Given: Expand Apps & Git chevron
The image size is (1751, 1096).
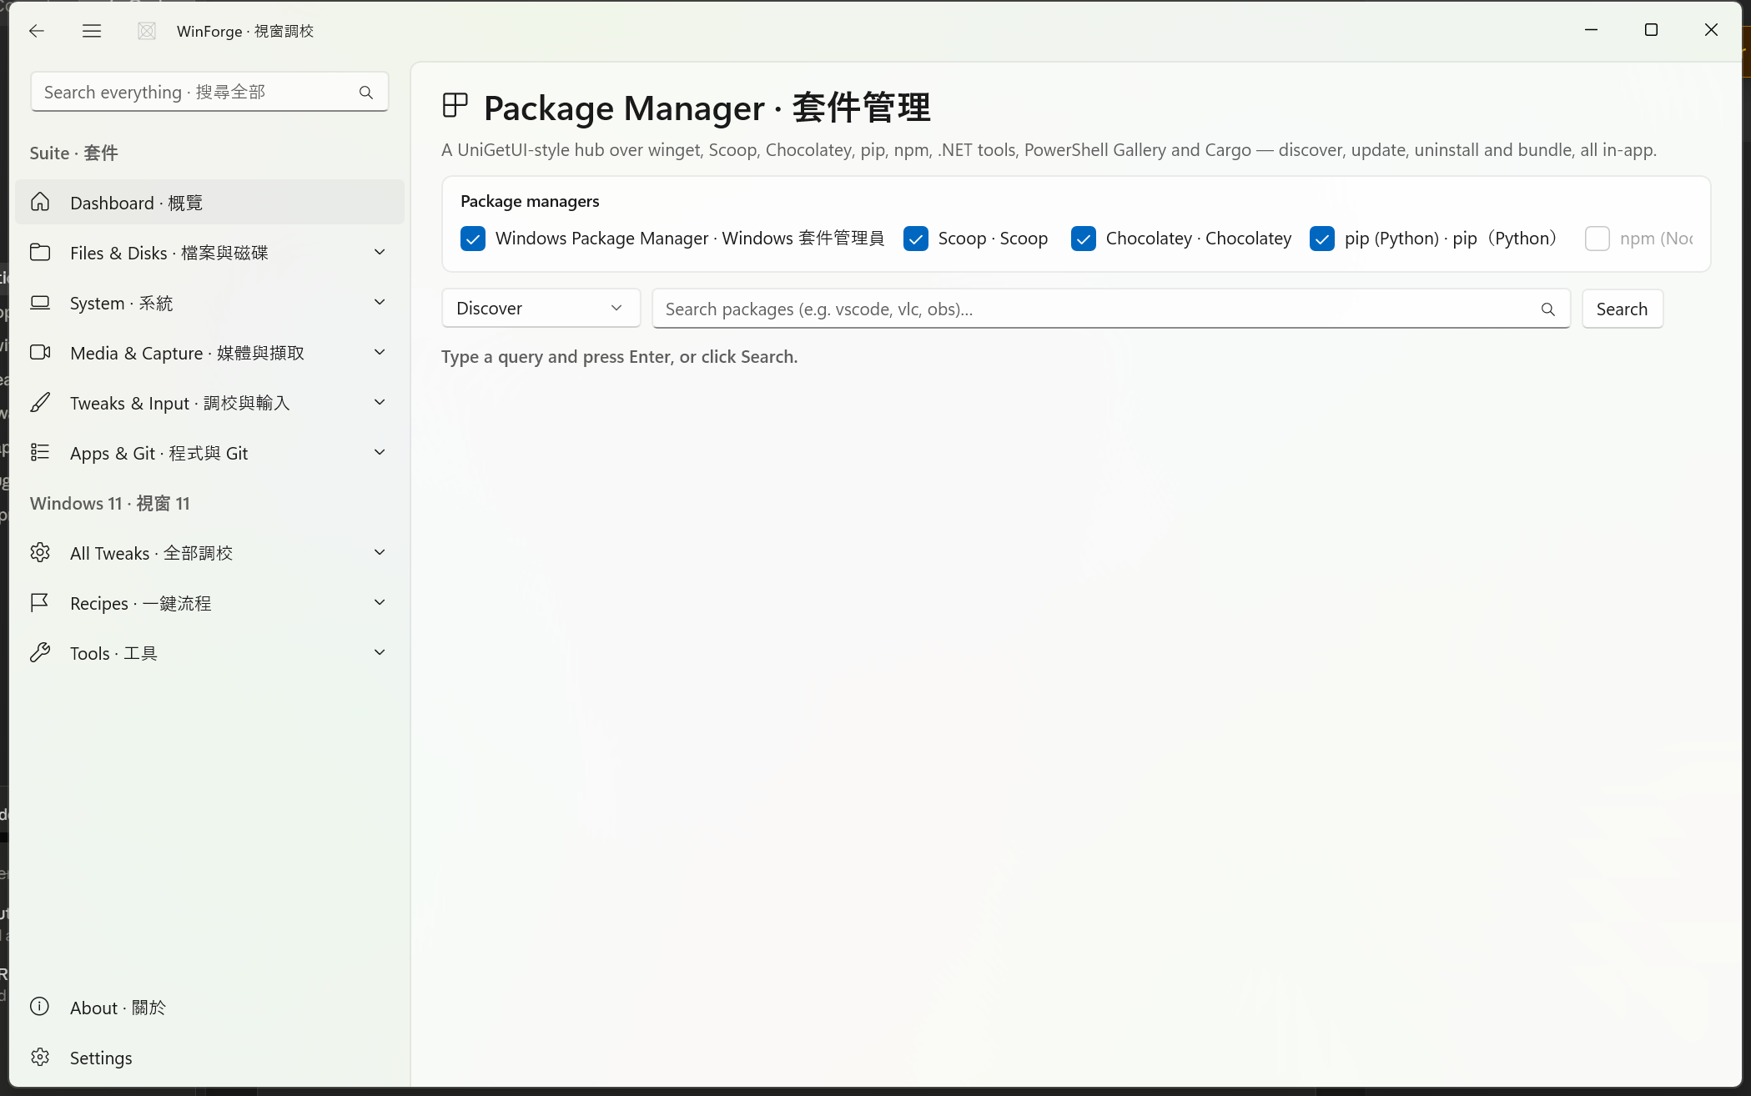Looking at the screenshot, I should (x=380, y=453).
